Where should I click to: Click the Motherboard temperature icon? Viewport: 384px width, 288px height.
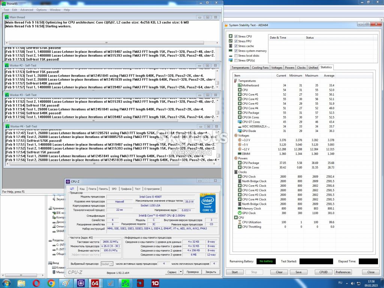coord(240,85)
